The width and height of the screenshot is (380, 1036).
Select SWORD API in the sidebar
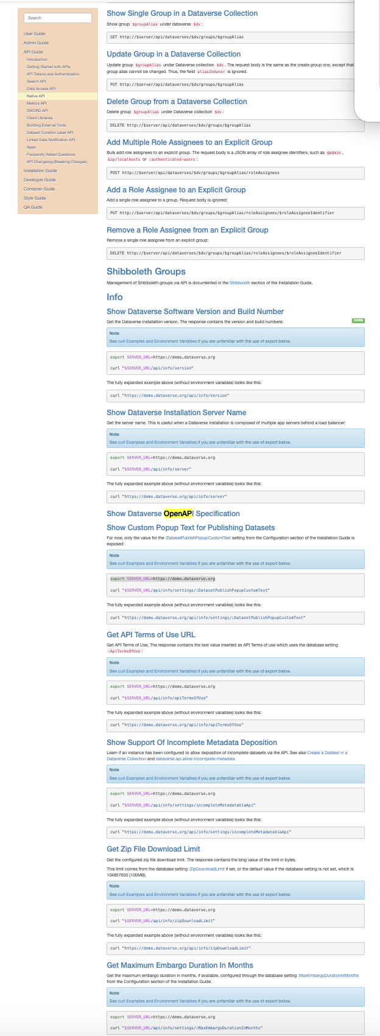point(37,111)
